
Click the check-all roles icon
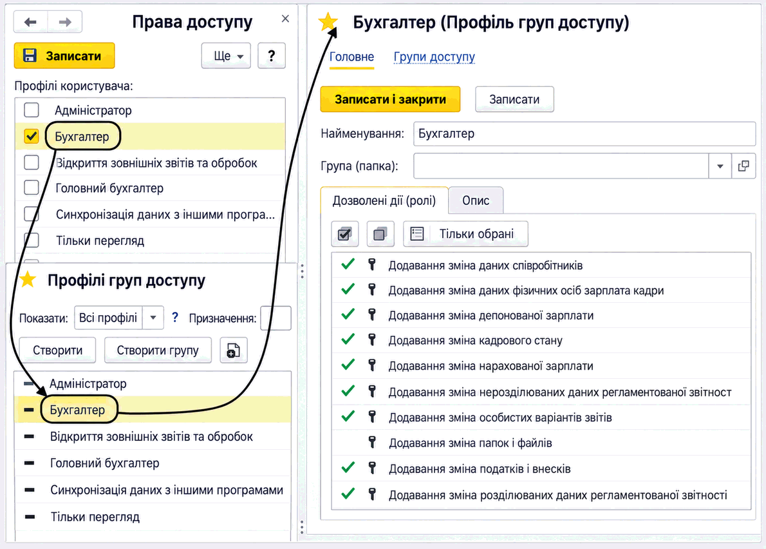(x=345, y=234)
